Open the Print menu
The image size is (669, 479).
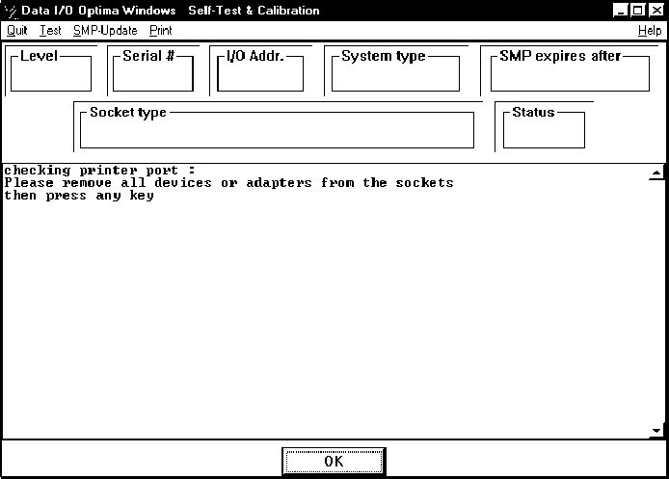(x=160, y=31)
